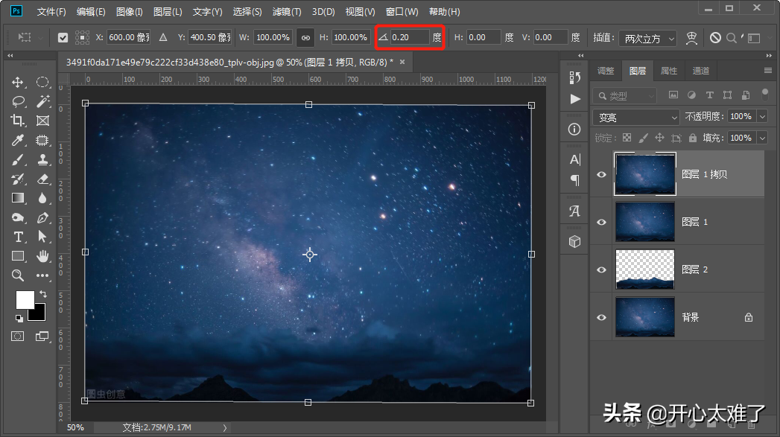The width and height of the screenshot is (780, 437).
Task: Open the Layers panel hamburger menu
Action: coord(768,71)
